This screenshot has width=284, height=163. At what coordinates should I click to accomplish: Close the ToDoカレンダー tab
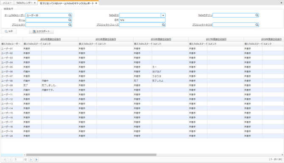pyautogui.click(x=35, y=3)
